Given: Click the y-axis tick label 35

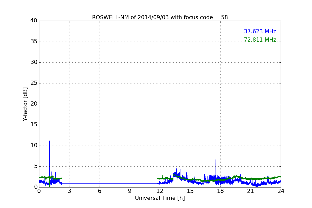Looking at the screenshot, I should (34, 42).
